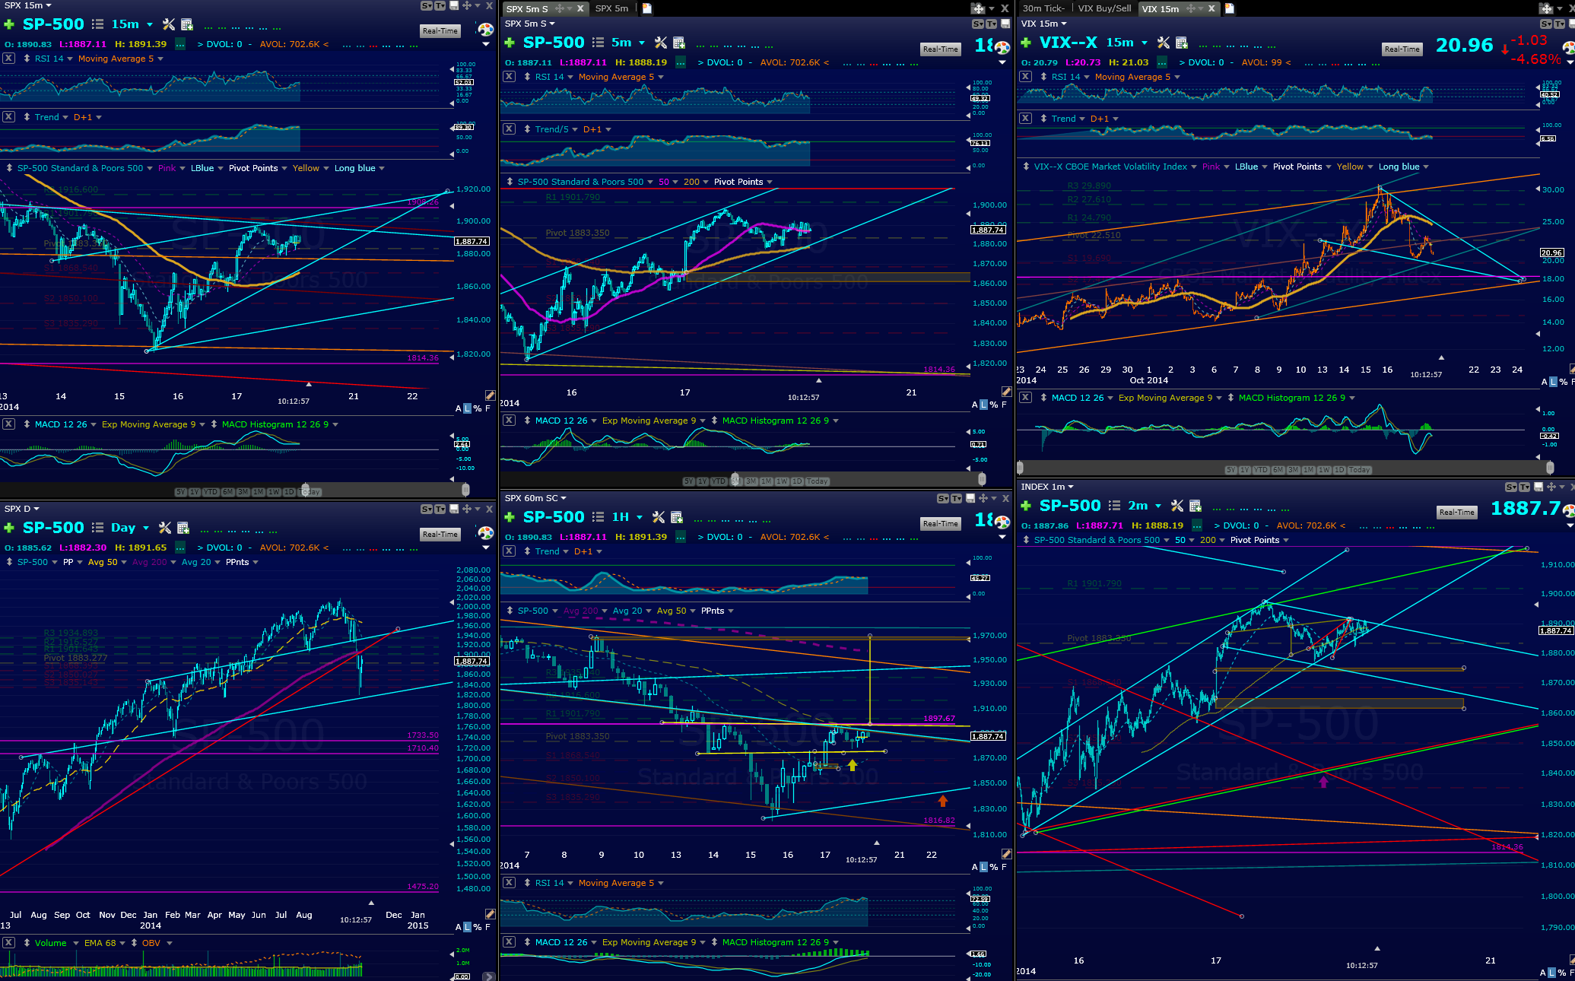Toggle the % percent scale in SPX 5m chart
Viewport: 1575px width, 981px height.
pyautogui.click(x=993, y=405)
